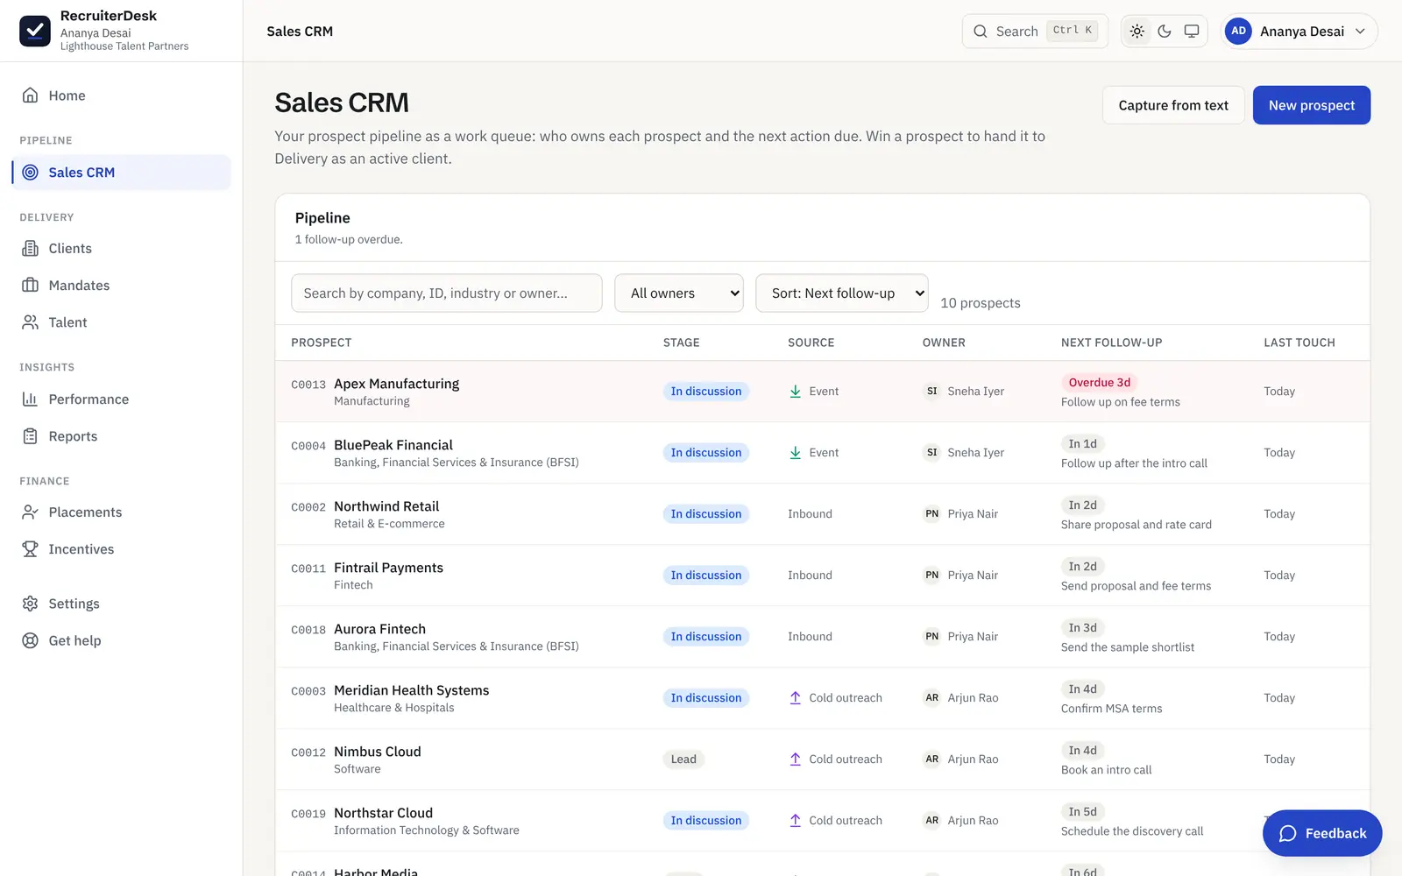
Task: Expand the Ananya Desai account menu
Action: [x=1299, y=32]
